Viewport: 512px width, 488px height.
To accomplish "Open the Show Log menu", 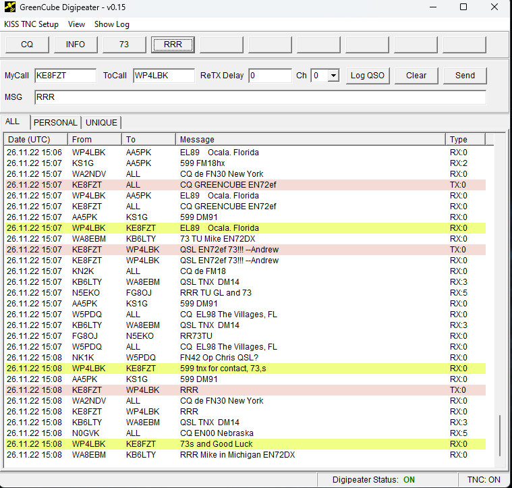I will [x=112, y=24].
